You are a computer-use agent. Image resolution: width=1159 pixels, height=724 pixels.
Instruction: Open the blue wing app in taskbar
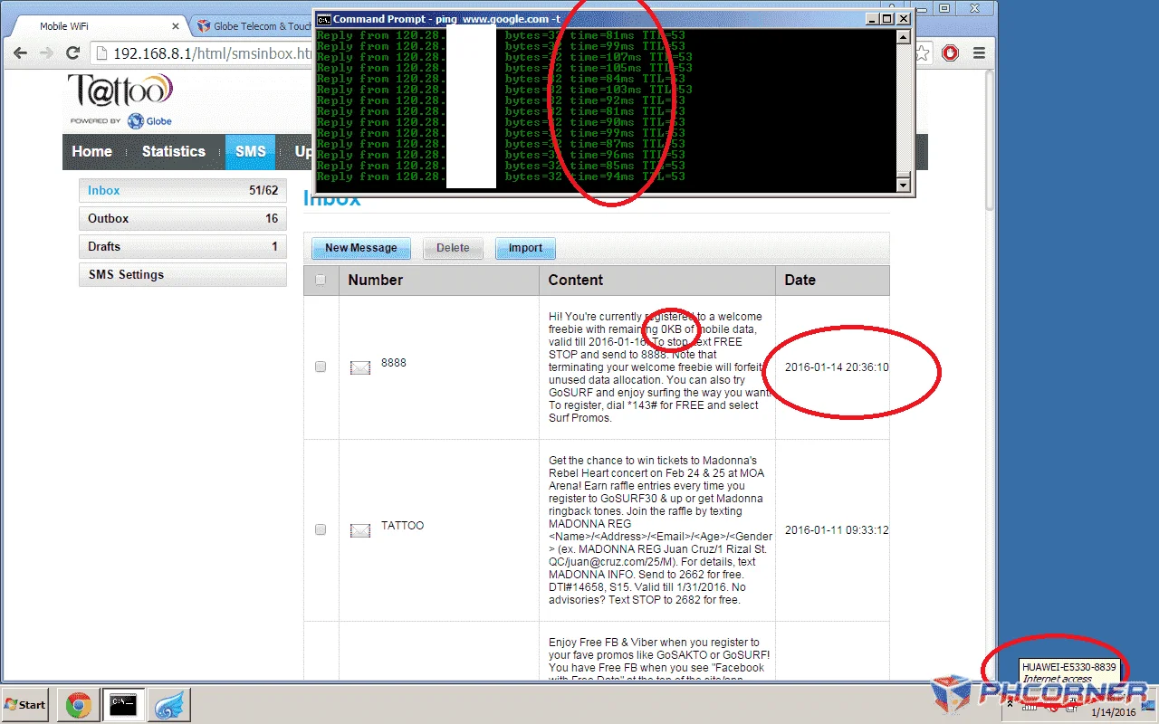pos(168,704)
